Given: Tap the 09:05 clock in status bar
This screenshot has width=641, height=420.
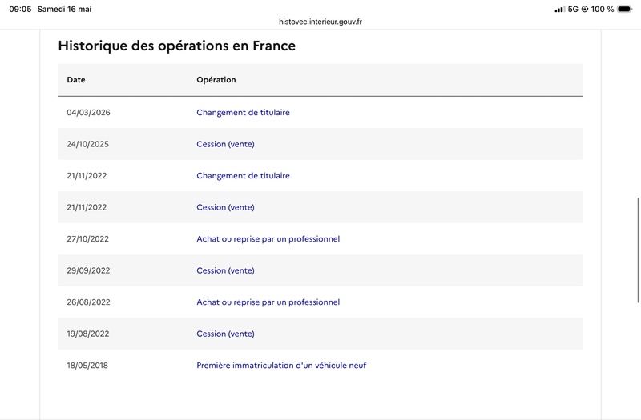Looking at the screenshot, I should click(20, 9).
